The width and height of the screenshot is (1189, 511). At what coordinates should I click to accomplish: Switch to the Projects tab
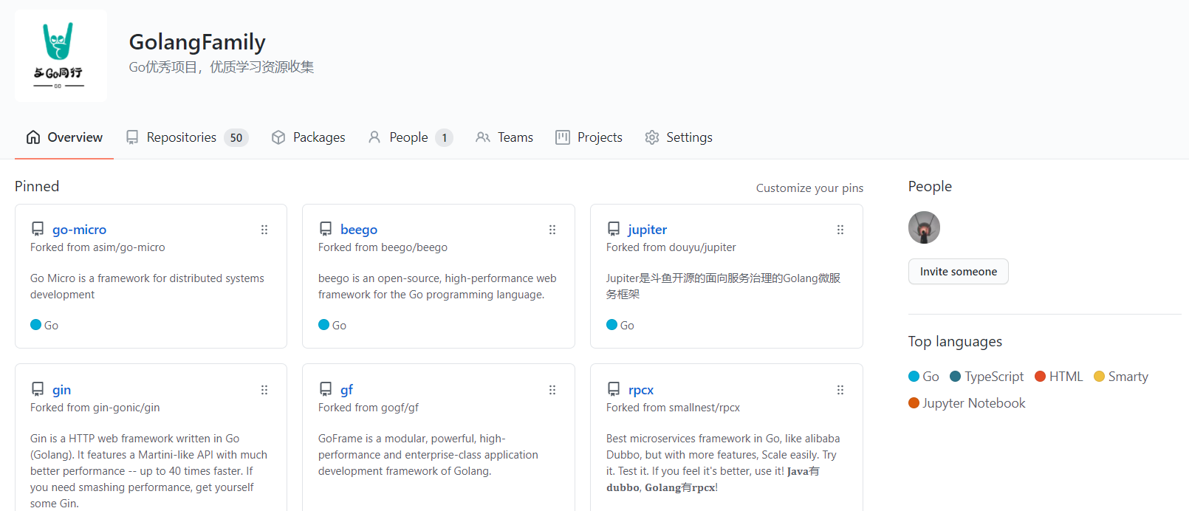click(589, 137)
